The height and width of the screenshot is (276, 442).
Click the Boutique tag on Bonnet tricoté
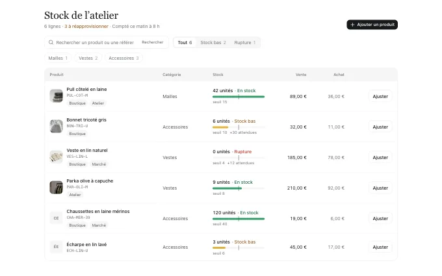click(x=77, y=134)
